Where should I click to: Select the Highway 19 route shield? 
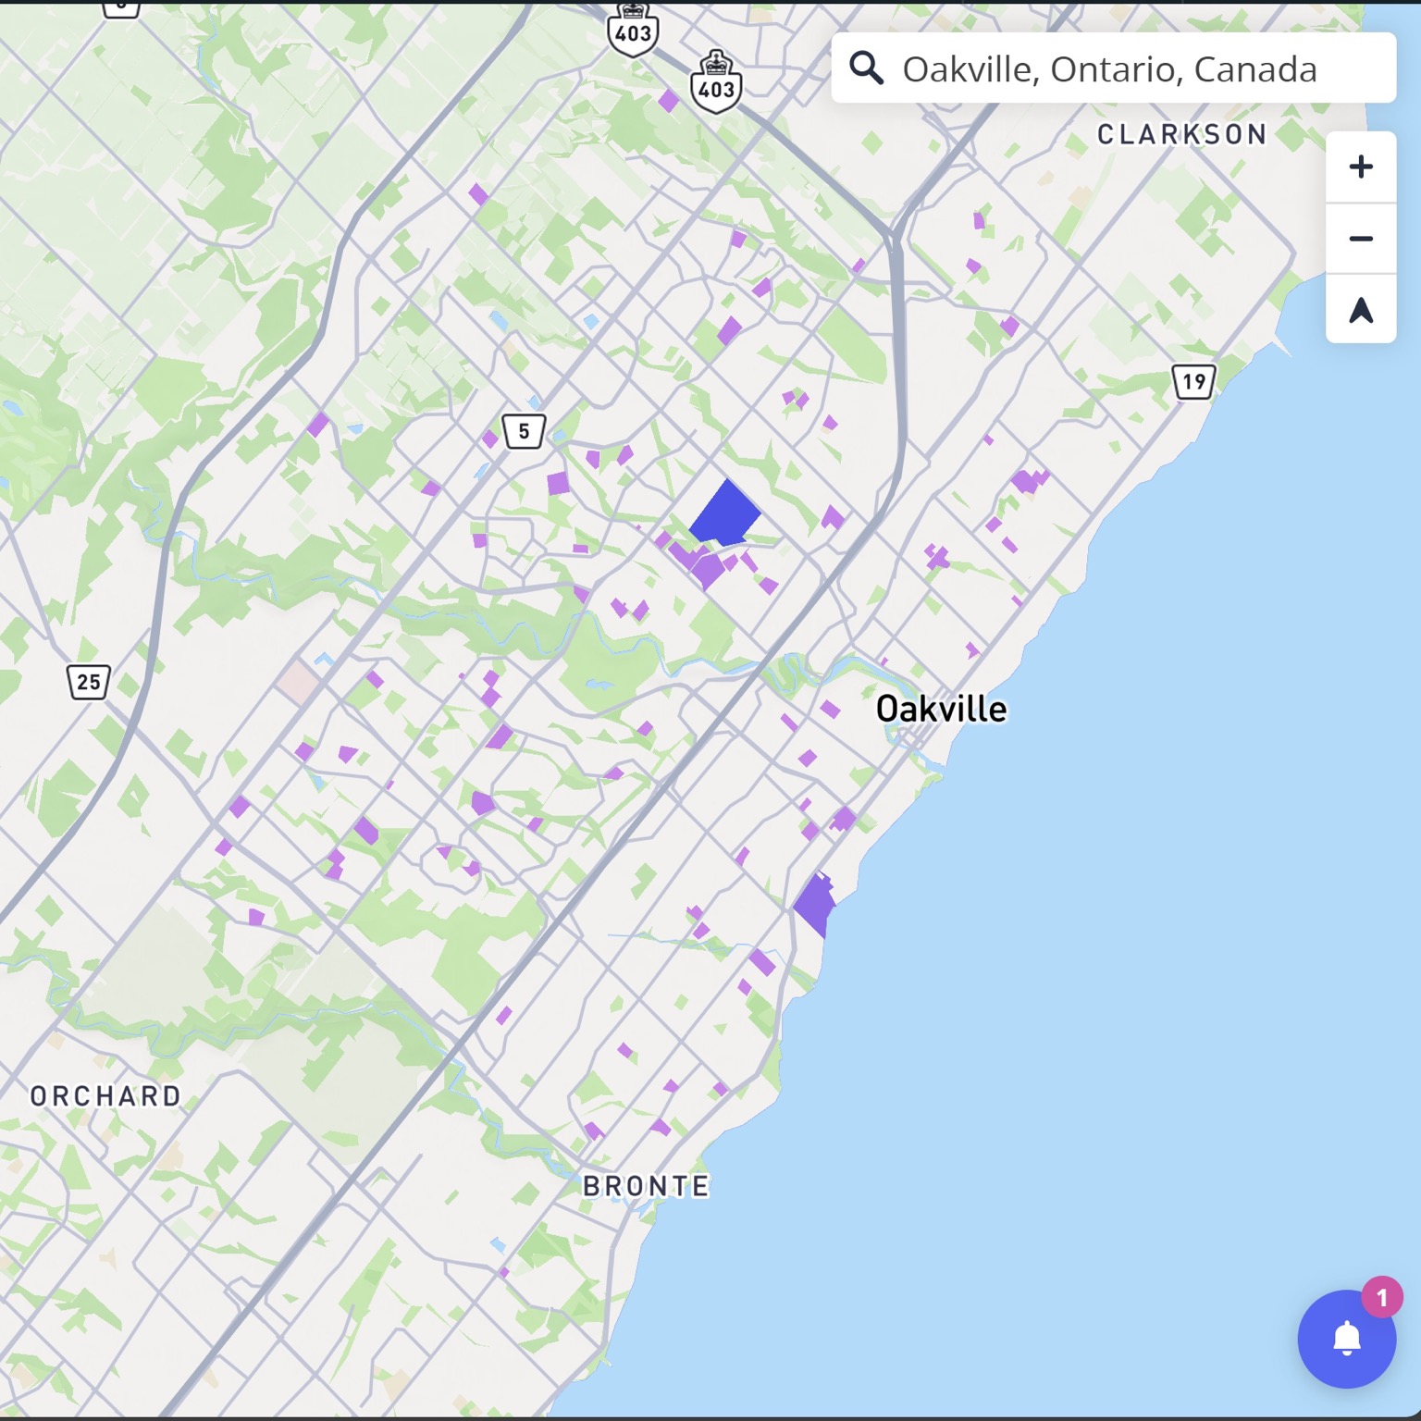[x=1193, y=381]
